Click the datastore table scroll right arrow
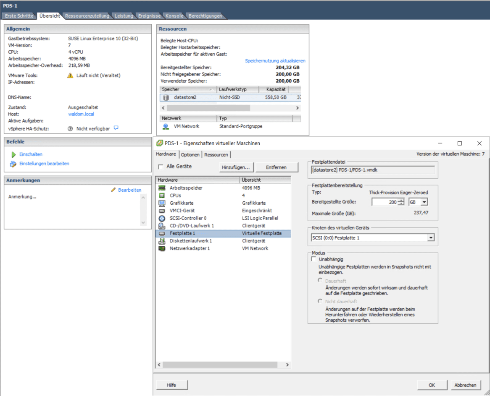Viewport: 490px width, 396px height. (297, 108)
